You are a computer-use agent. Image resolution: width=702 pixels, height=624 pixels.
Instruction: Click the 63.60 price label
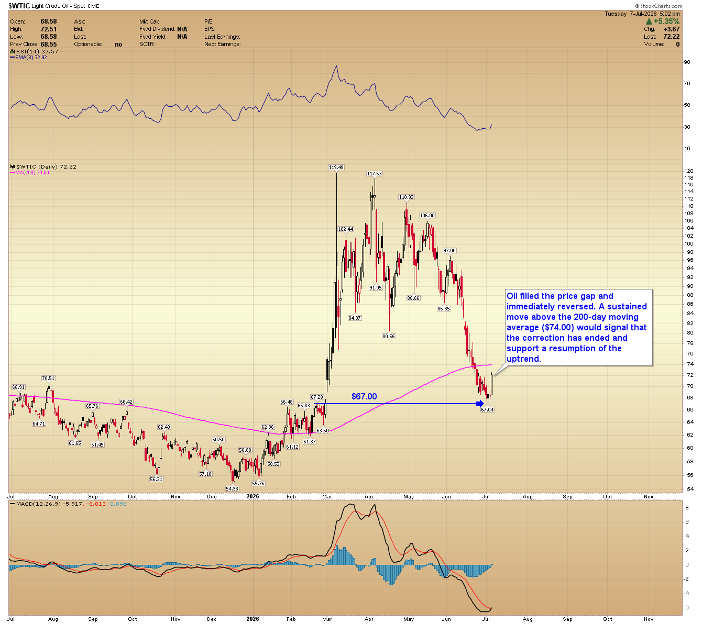pos(322,431)
